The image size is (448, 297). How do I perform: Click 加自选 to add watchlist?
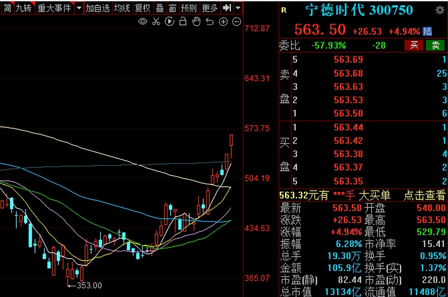click(x=97, y=8)
